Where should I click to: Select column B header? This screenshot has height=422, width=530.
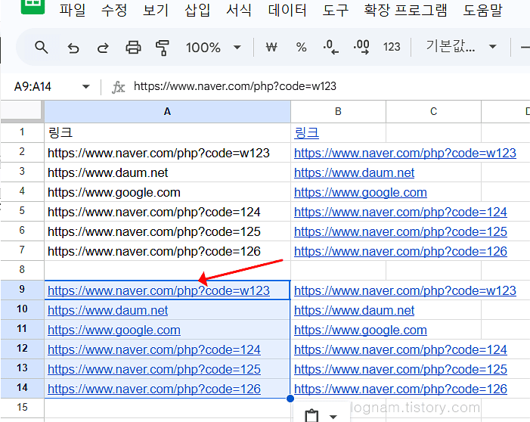pyautogui.click(x=338, y=111)
